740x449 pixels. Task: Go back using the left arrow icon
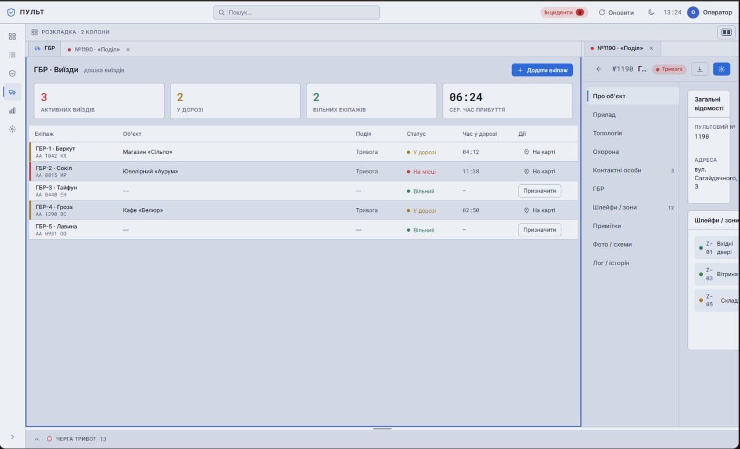(599, 69)
